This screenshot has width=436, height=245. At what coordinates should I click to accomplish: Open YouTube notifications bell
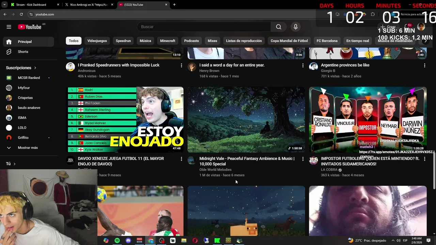tap(407, 27)
